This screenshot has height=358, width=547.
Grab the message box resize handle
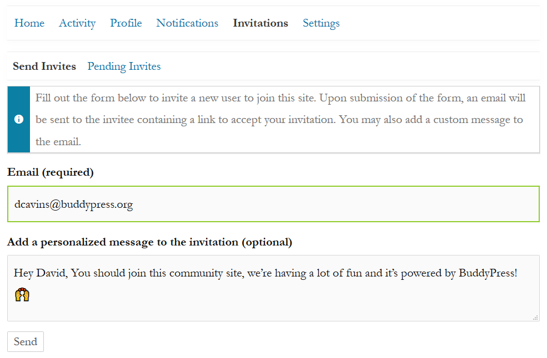(535, 318)
